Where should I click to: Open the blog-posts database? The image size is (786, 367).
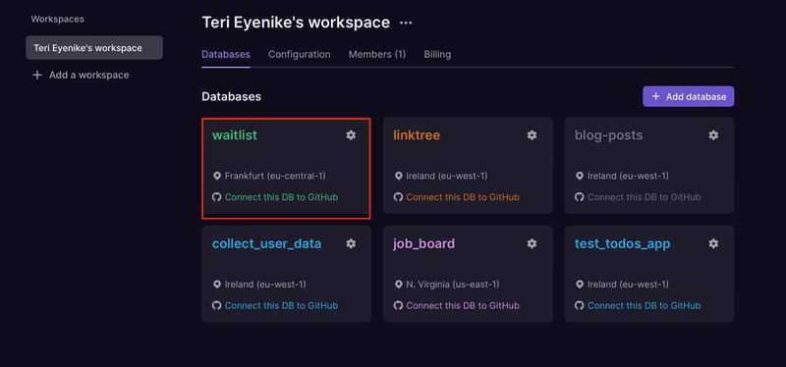click(x=608, y=135)
